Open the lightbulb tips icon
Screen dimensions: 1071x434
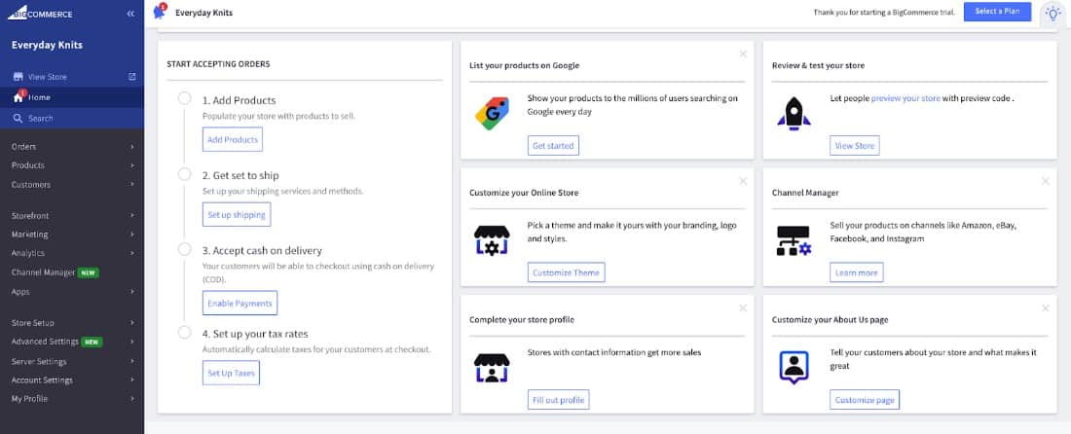1053,13
